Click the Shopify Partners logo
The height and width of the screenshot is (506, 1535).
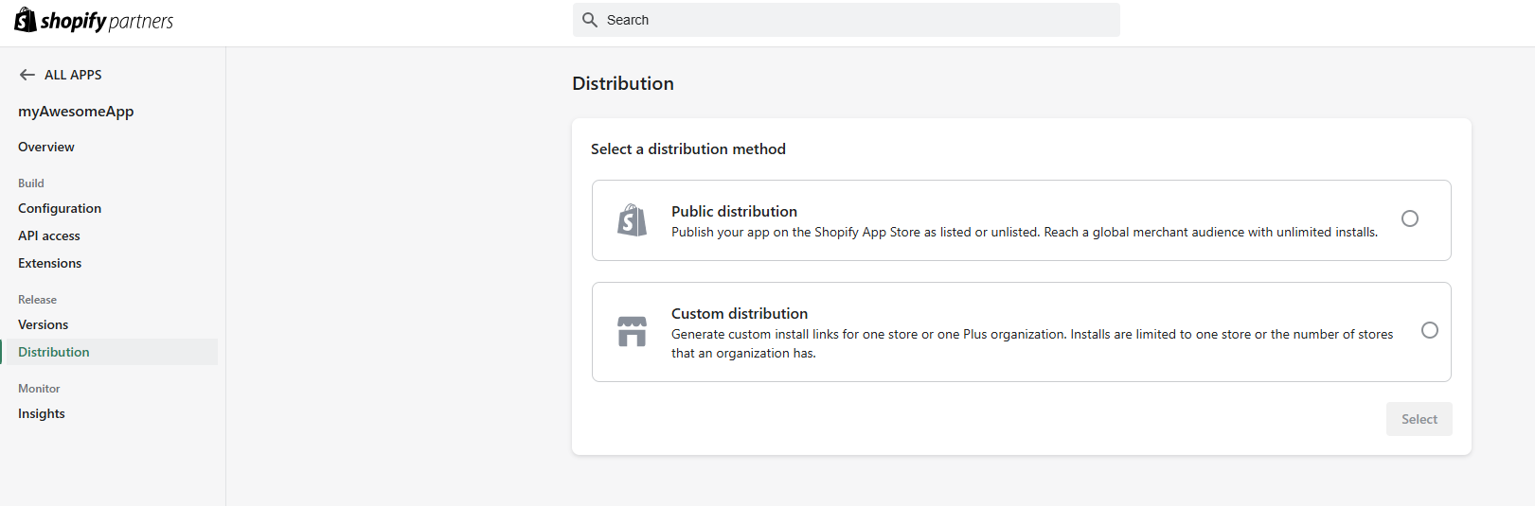coord(94,20)
